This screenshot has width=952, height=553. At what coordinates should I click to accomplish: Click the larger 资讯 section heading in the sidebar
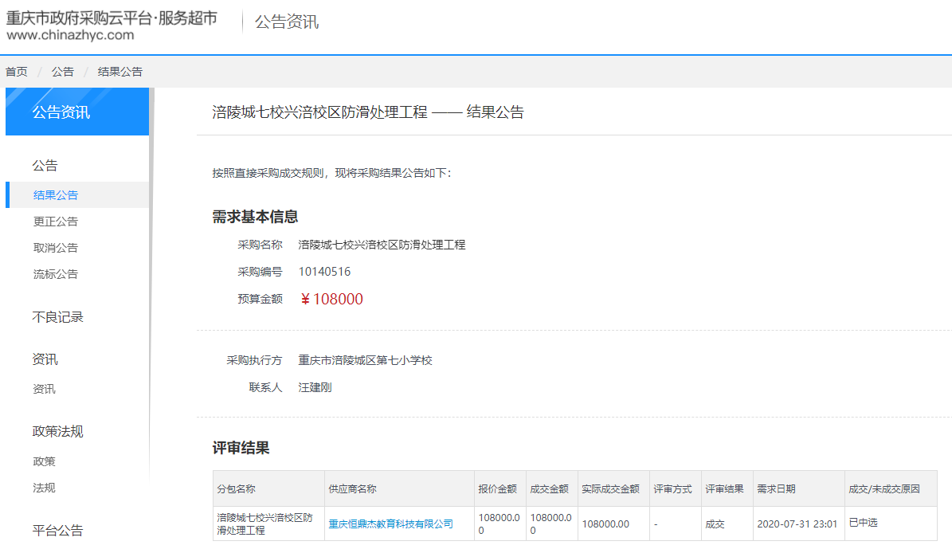[45, 359]
